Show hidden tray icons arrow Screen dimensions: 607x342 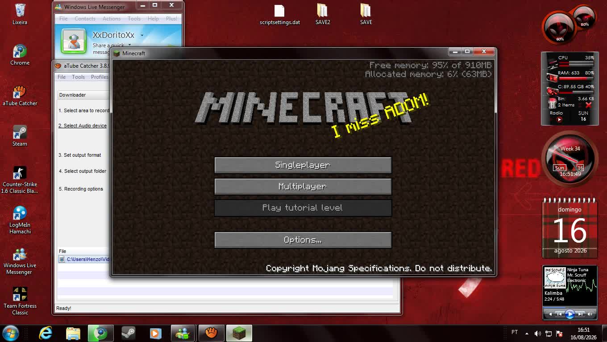coord(527,334)
